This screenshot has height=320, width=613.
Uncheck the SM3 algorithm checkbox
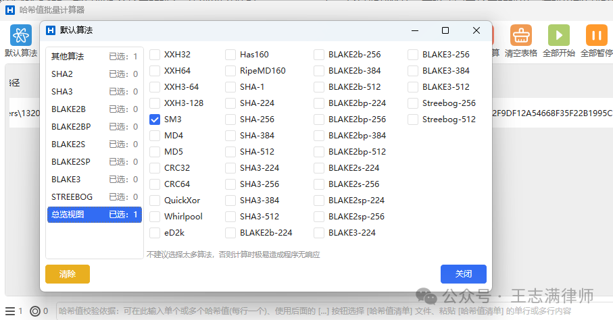pyautogui.click(x=155, y=119)
